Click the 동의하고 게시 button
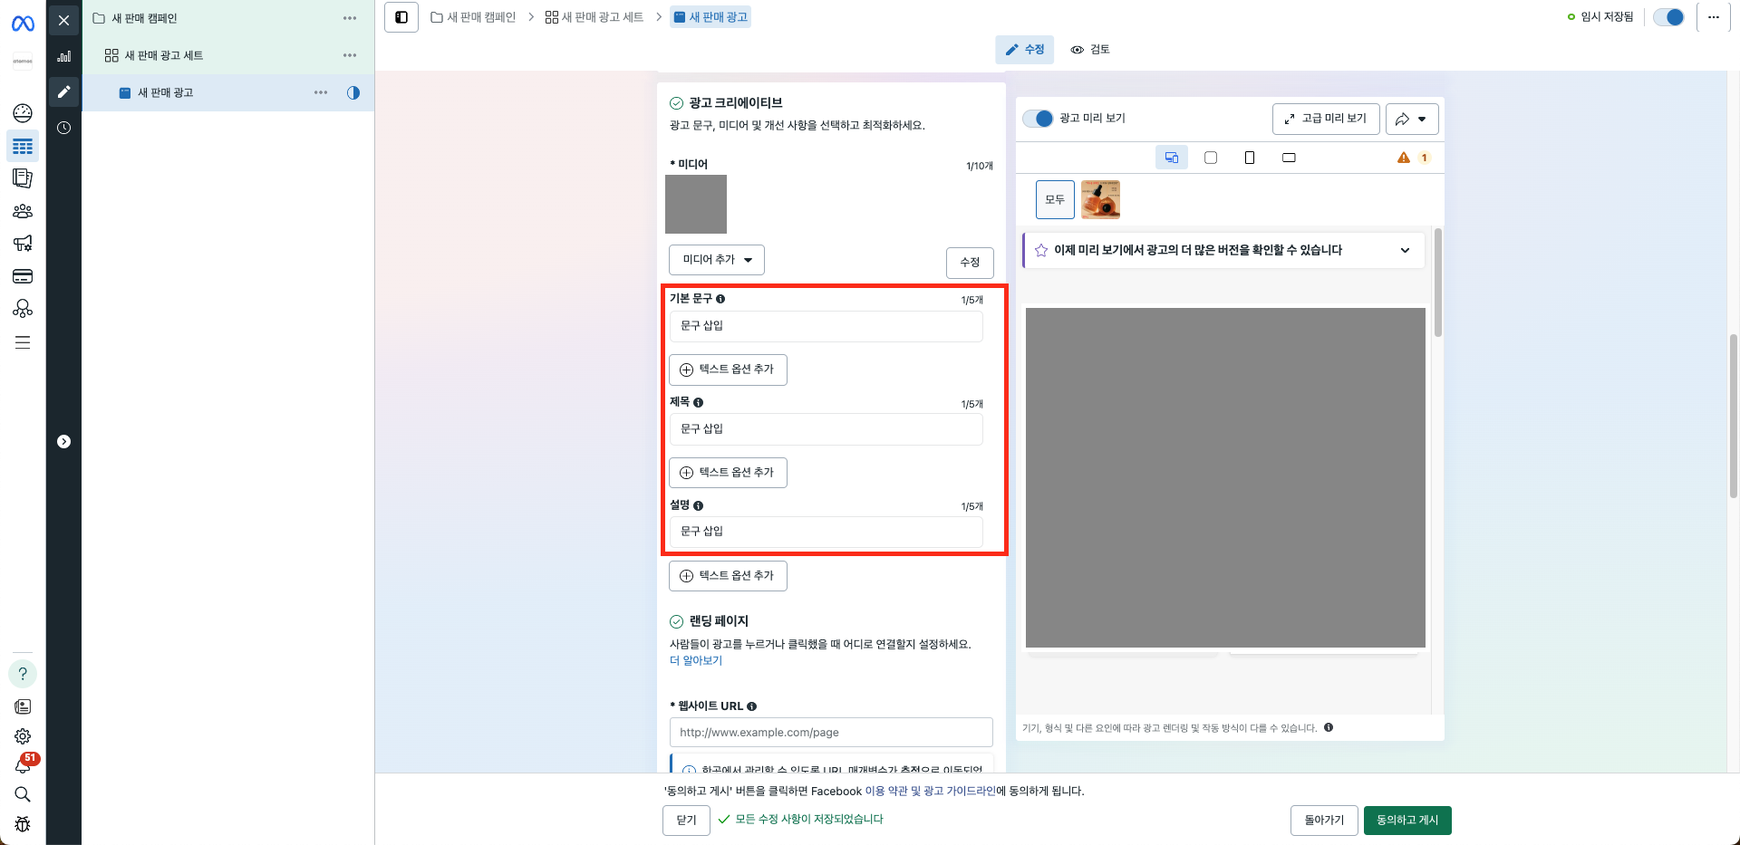This screenshot has height=845, width=1740. point(1406,820)
